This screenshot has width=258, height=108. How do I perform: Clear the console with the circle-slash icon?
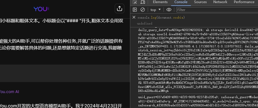[x=143, y=10]
